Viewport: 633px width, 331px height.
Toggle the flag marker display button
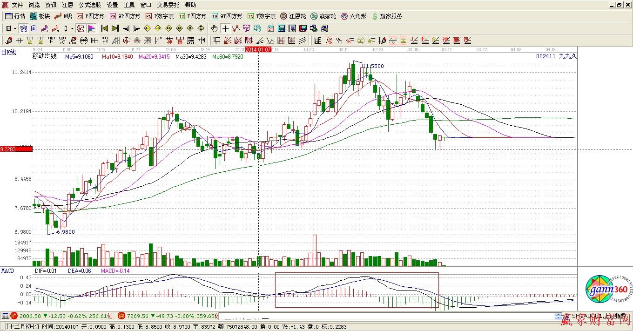click(92, 28)
